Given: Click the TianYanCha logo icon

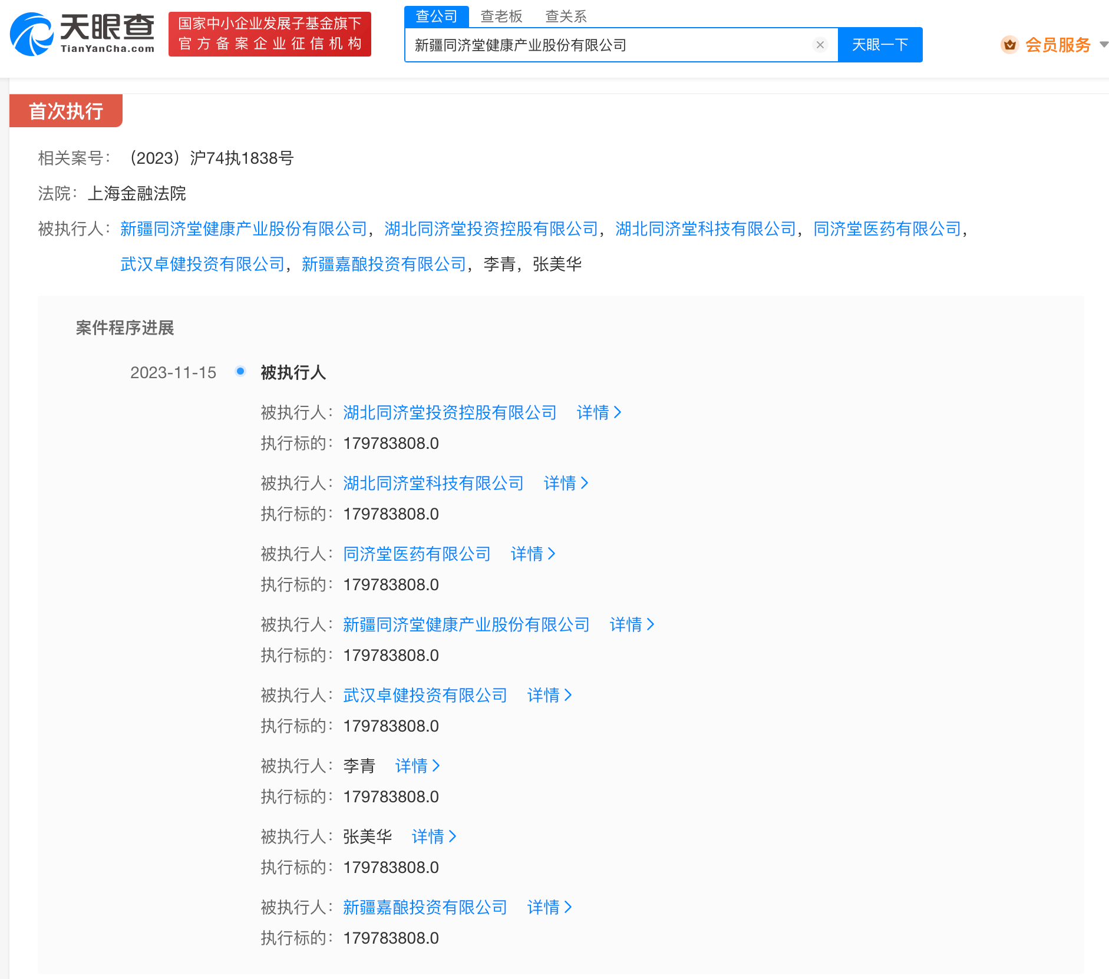Looking at the screenshot, I should pos(32,35).
